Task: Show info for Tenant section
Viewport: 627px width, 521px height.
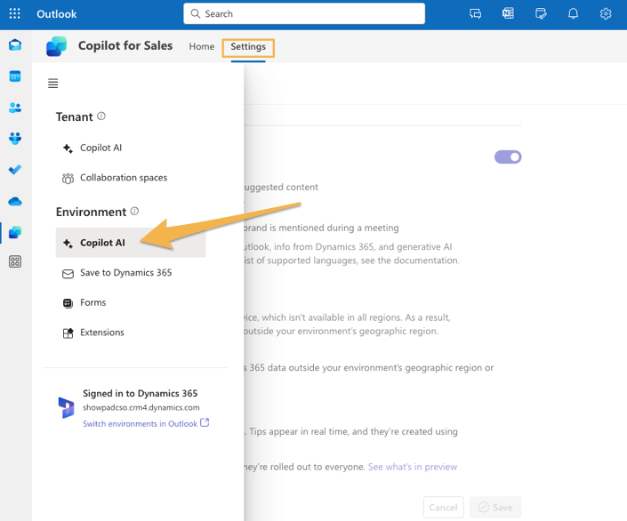Action: click(x=101, y=116)
